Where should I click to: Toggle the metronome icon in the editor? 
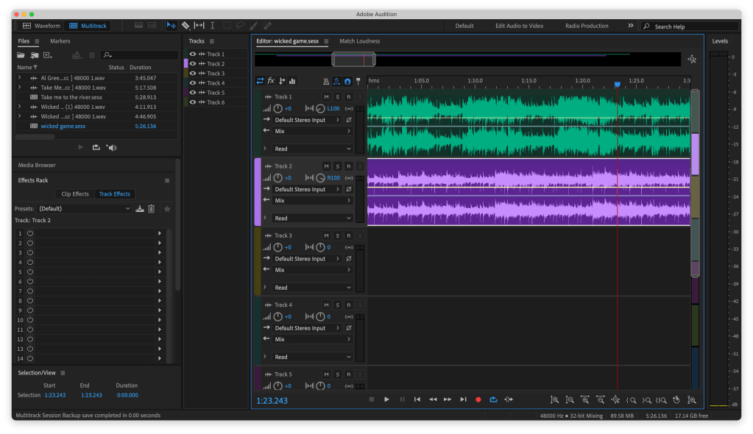[325, 81]
